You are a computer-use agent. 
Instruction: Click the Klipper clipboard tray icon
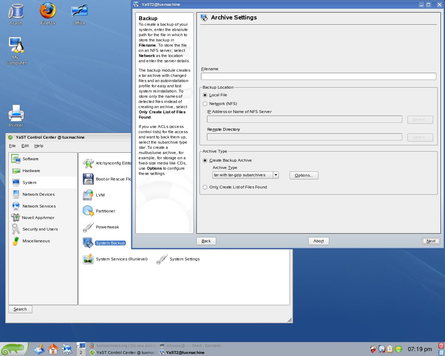(390, 349)
